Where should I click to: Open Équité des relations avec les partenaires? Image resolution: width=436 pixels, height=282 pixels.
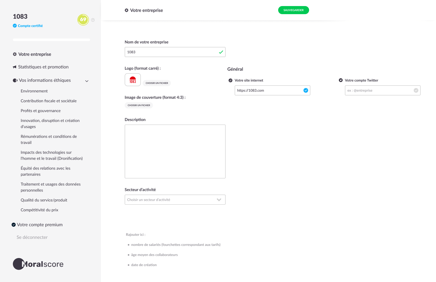click(45, 171)
